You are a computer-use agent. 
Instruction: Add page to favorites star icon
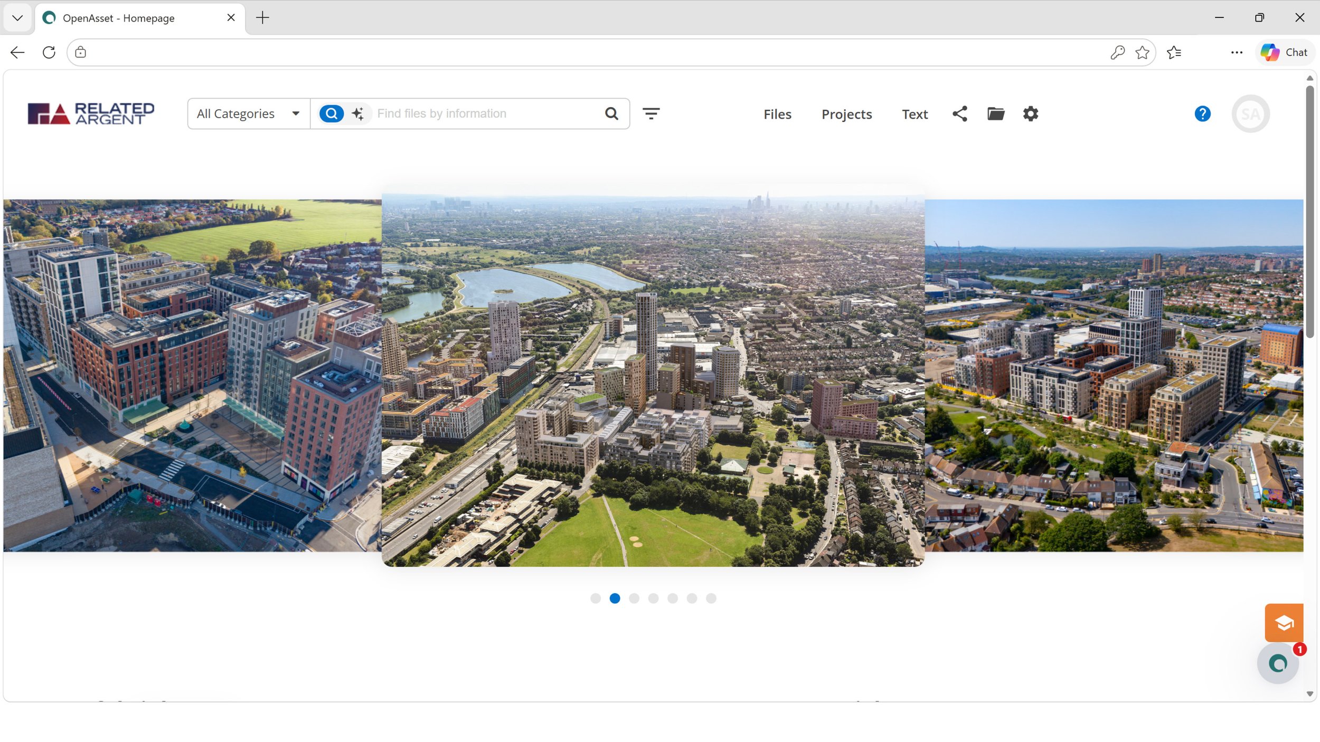click(1142, 52)
